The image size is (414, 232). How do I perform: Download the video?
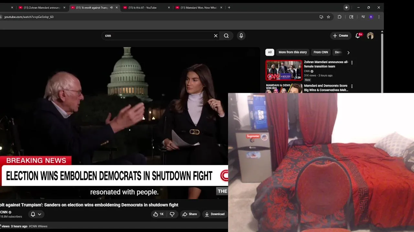215,214
